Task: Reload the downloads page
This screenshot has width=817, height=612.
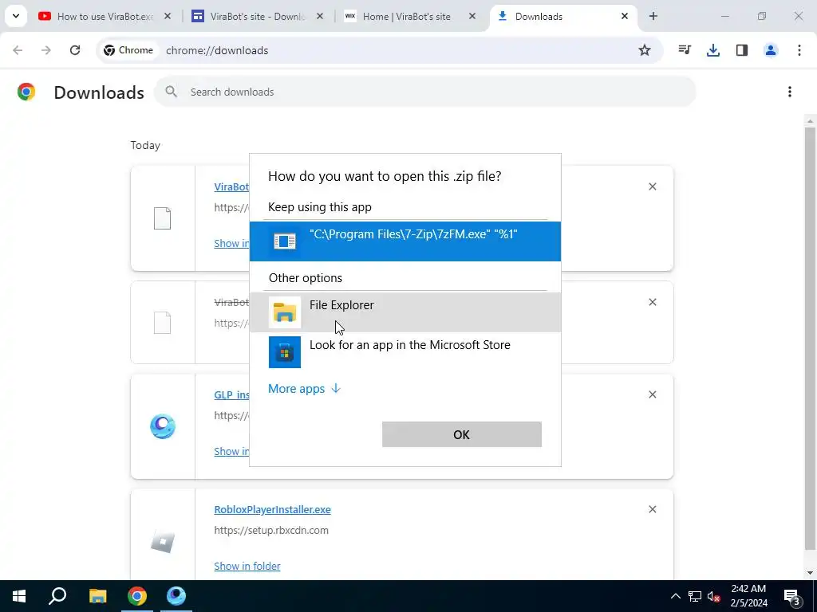Action: pos(75,50)
